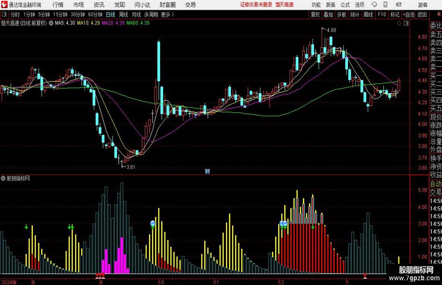Switch to 月线 monthly period tab
The width and height of the screenshot is (442, 285).
click(x=136, y=15)
